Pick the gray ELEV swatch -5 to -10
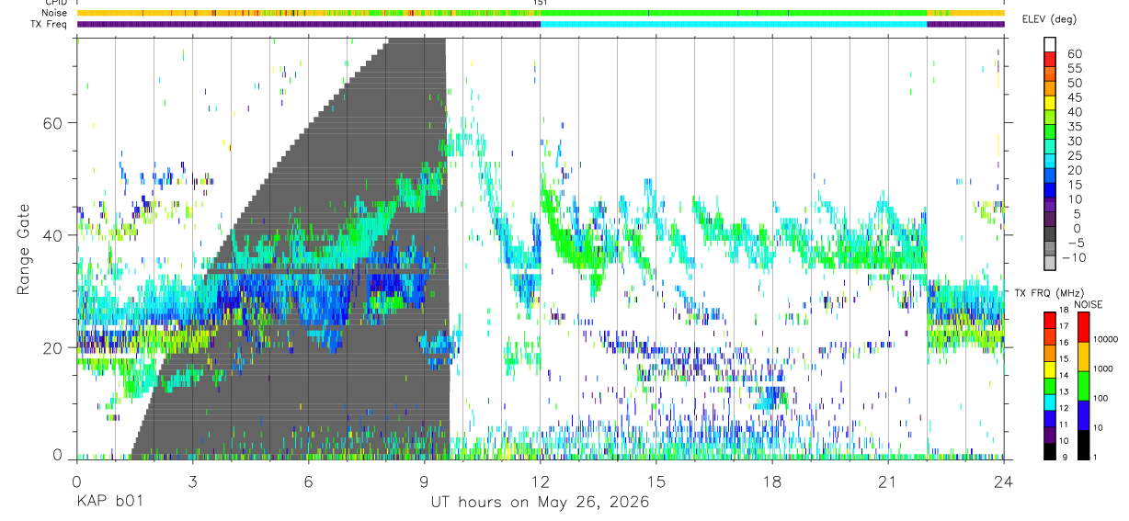The width and height of the screenshot is (1129, 521). [x=1050, y=248]
